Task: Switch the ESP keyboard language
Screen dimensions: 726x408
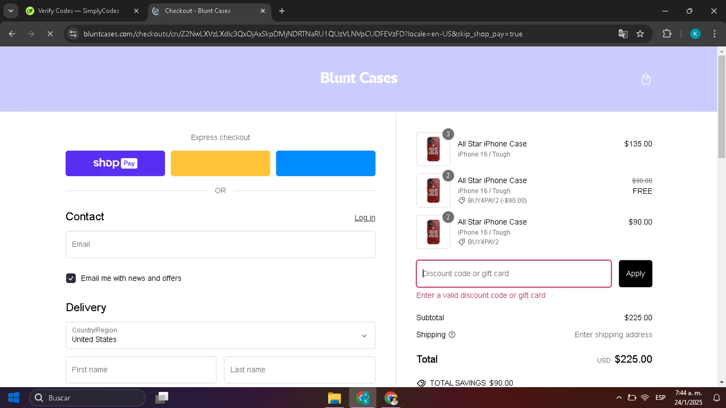Action: click(660, 398)
